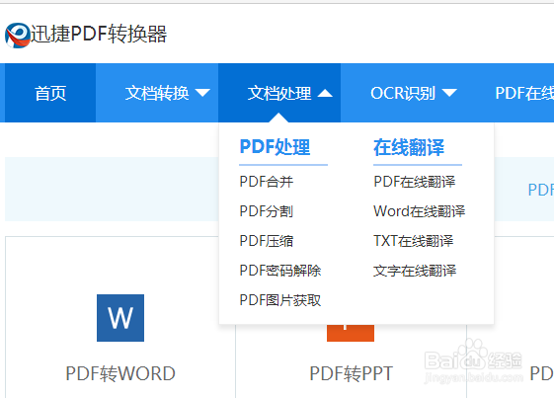The width and height of the screenshot is (554, 398).
Task: Click the 迅捷PDF转换器 logo icon
Action: (18, 36)
